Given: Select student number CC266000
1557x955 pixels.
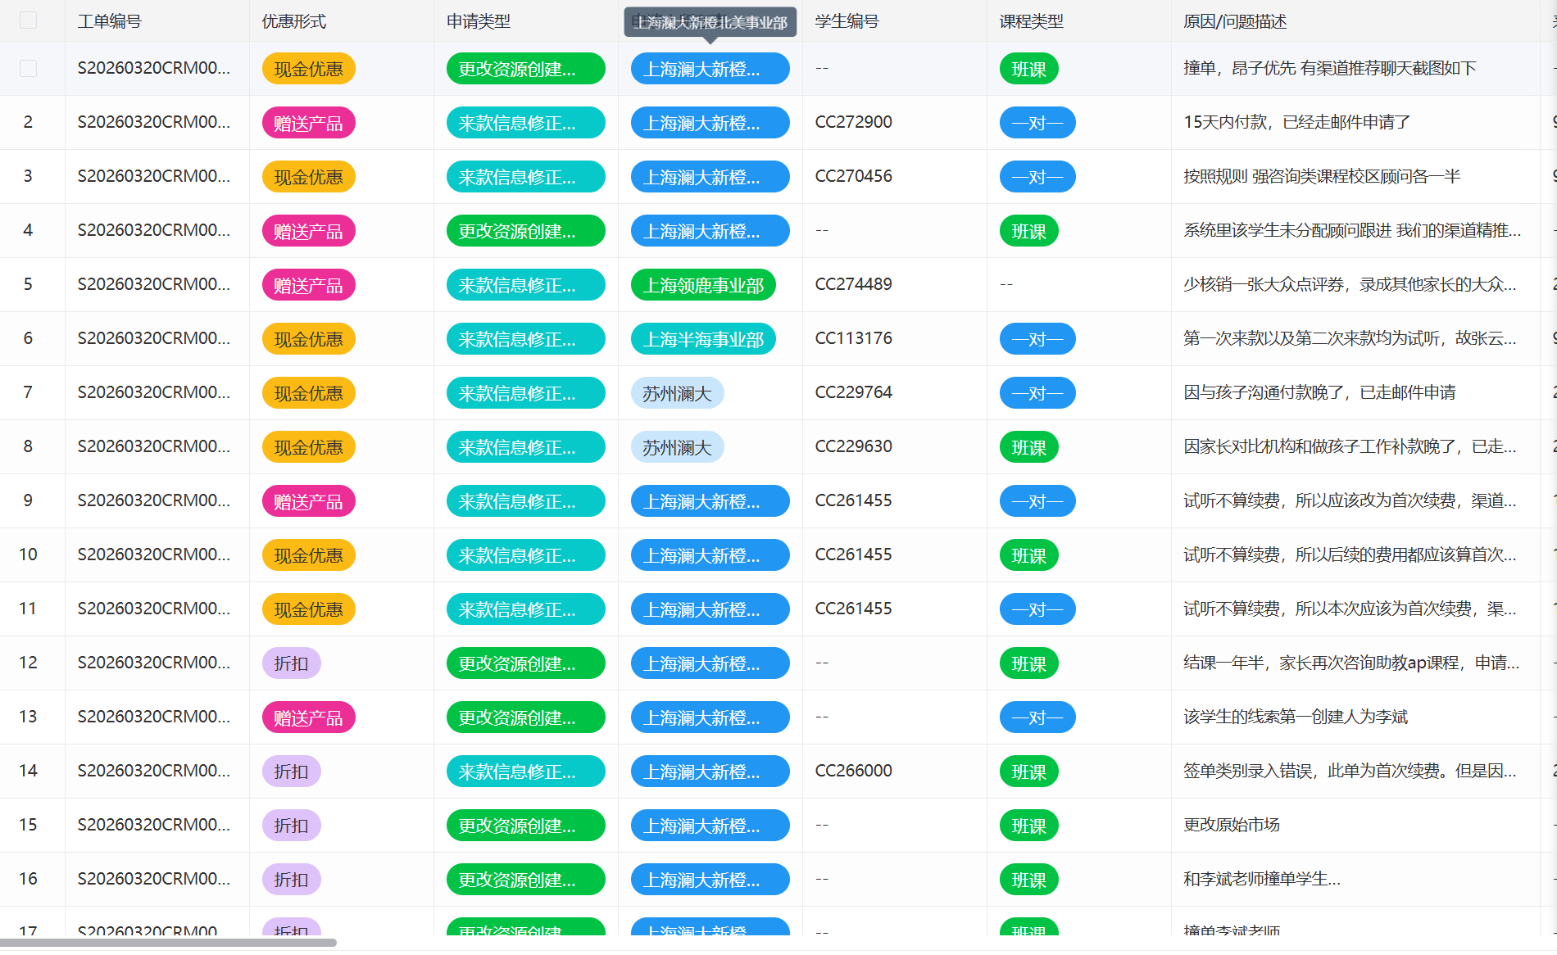Looking at the screenshot, I should [x=853, y=771].
